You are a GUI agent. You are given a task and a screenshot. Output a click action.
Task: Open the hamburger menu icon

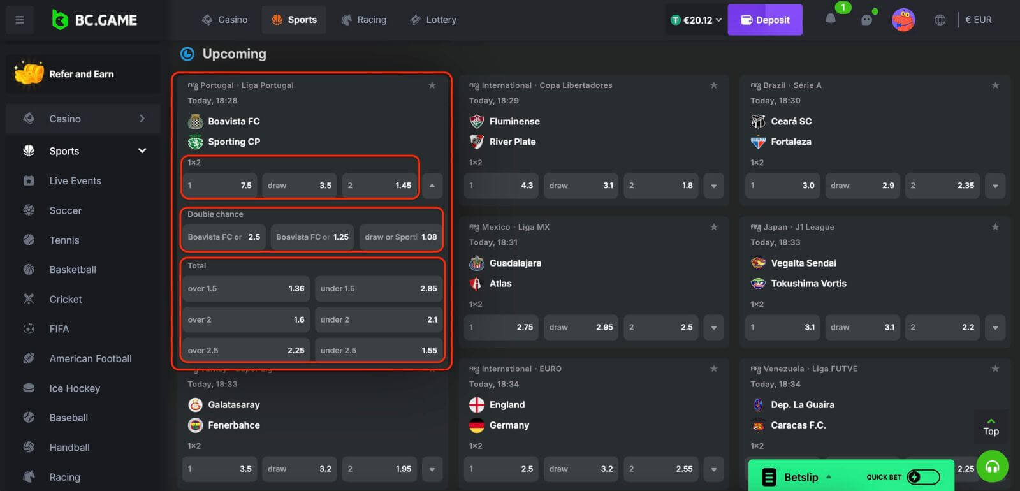20,20
